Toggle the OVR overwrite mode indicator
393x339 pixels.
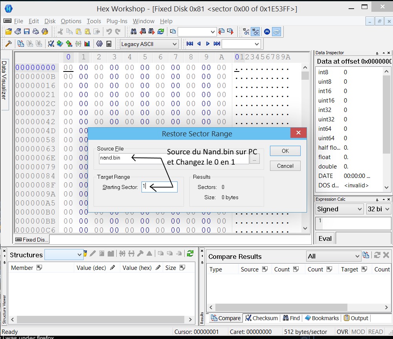tap(342, 332)
